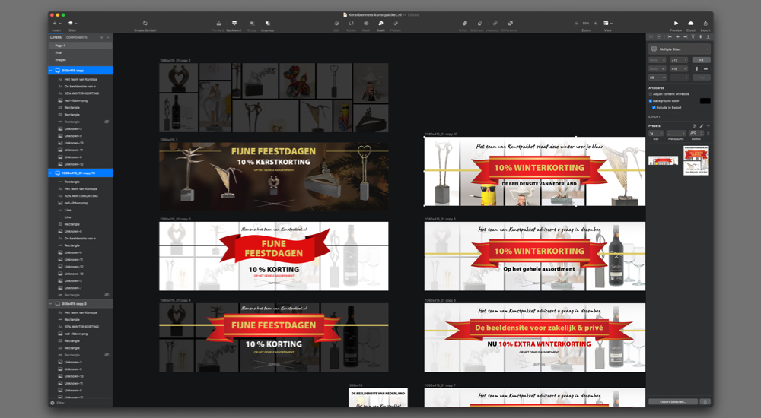Zoom in with the plus icon
761x418 pixels.
[596, 24]
